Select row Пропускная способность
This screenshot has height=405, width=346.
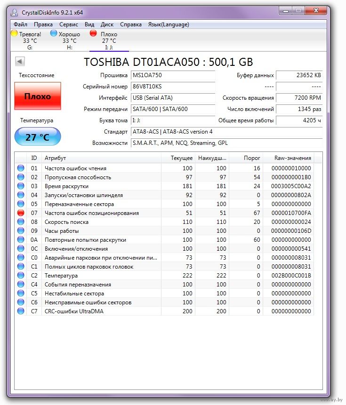[x=164, y=177]
